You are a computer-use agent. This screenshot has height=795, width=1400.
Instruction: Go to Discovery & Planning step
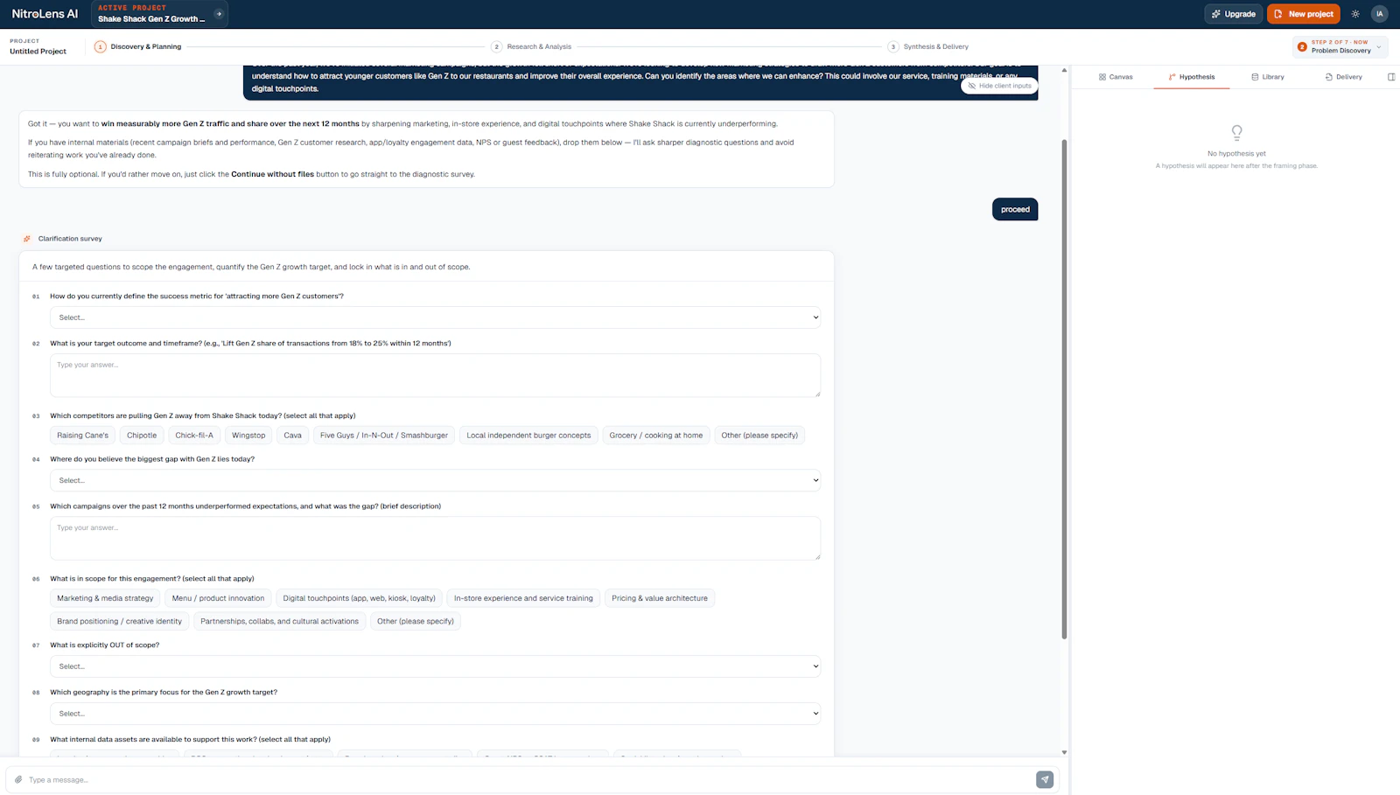coord(138,47)
